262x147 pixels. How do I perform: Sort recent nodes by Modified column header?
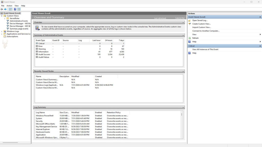tap(75, 77)
